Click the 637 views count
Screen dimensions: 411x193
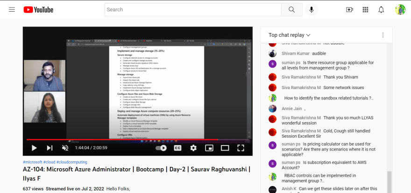[33, 188]
